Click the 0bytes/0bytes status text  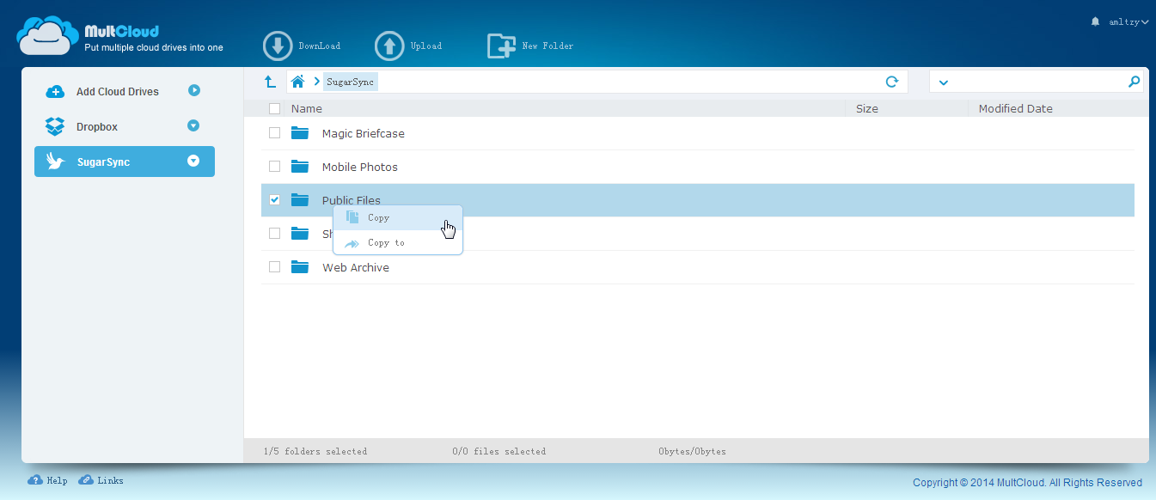click(x=693, y=451)
